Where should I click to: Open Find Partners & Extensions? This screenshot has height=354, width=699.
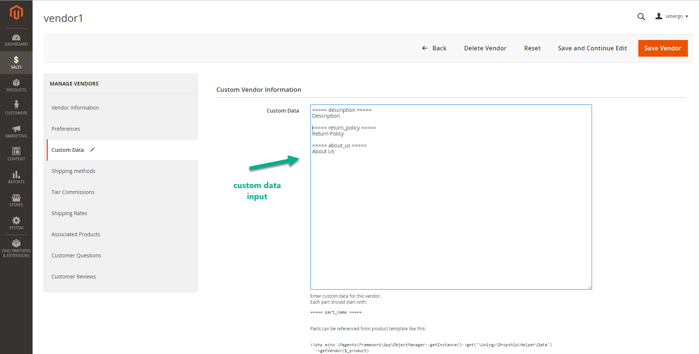16,248
